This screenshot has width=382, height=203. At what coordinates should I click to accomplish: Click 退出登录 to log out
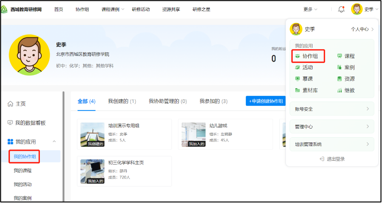tap(332, 159)
